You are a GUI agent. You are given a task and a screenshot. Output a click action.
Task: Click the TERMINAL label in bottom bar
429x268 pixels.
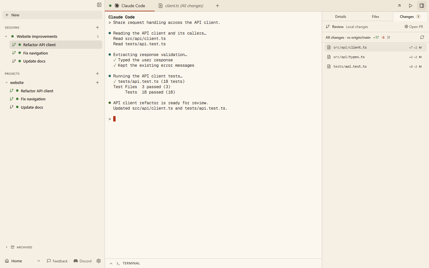(131, 263)
